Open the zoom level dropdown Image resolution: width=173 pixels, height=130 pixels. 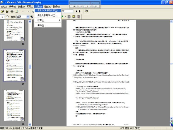pos(28,17)
